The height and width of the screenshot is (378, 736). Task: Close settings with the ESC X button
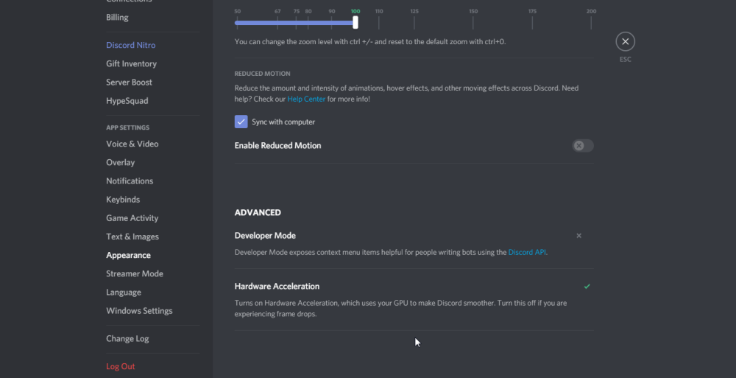(x=625, y=41)
